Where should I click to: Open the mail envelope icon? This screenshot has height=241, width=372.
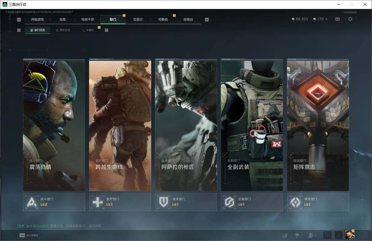coord(337,19)
